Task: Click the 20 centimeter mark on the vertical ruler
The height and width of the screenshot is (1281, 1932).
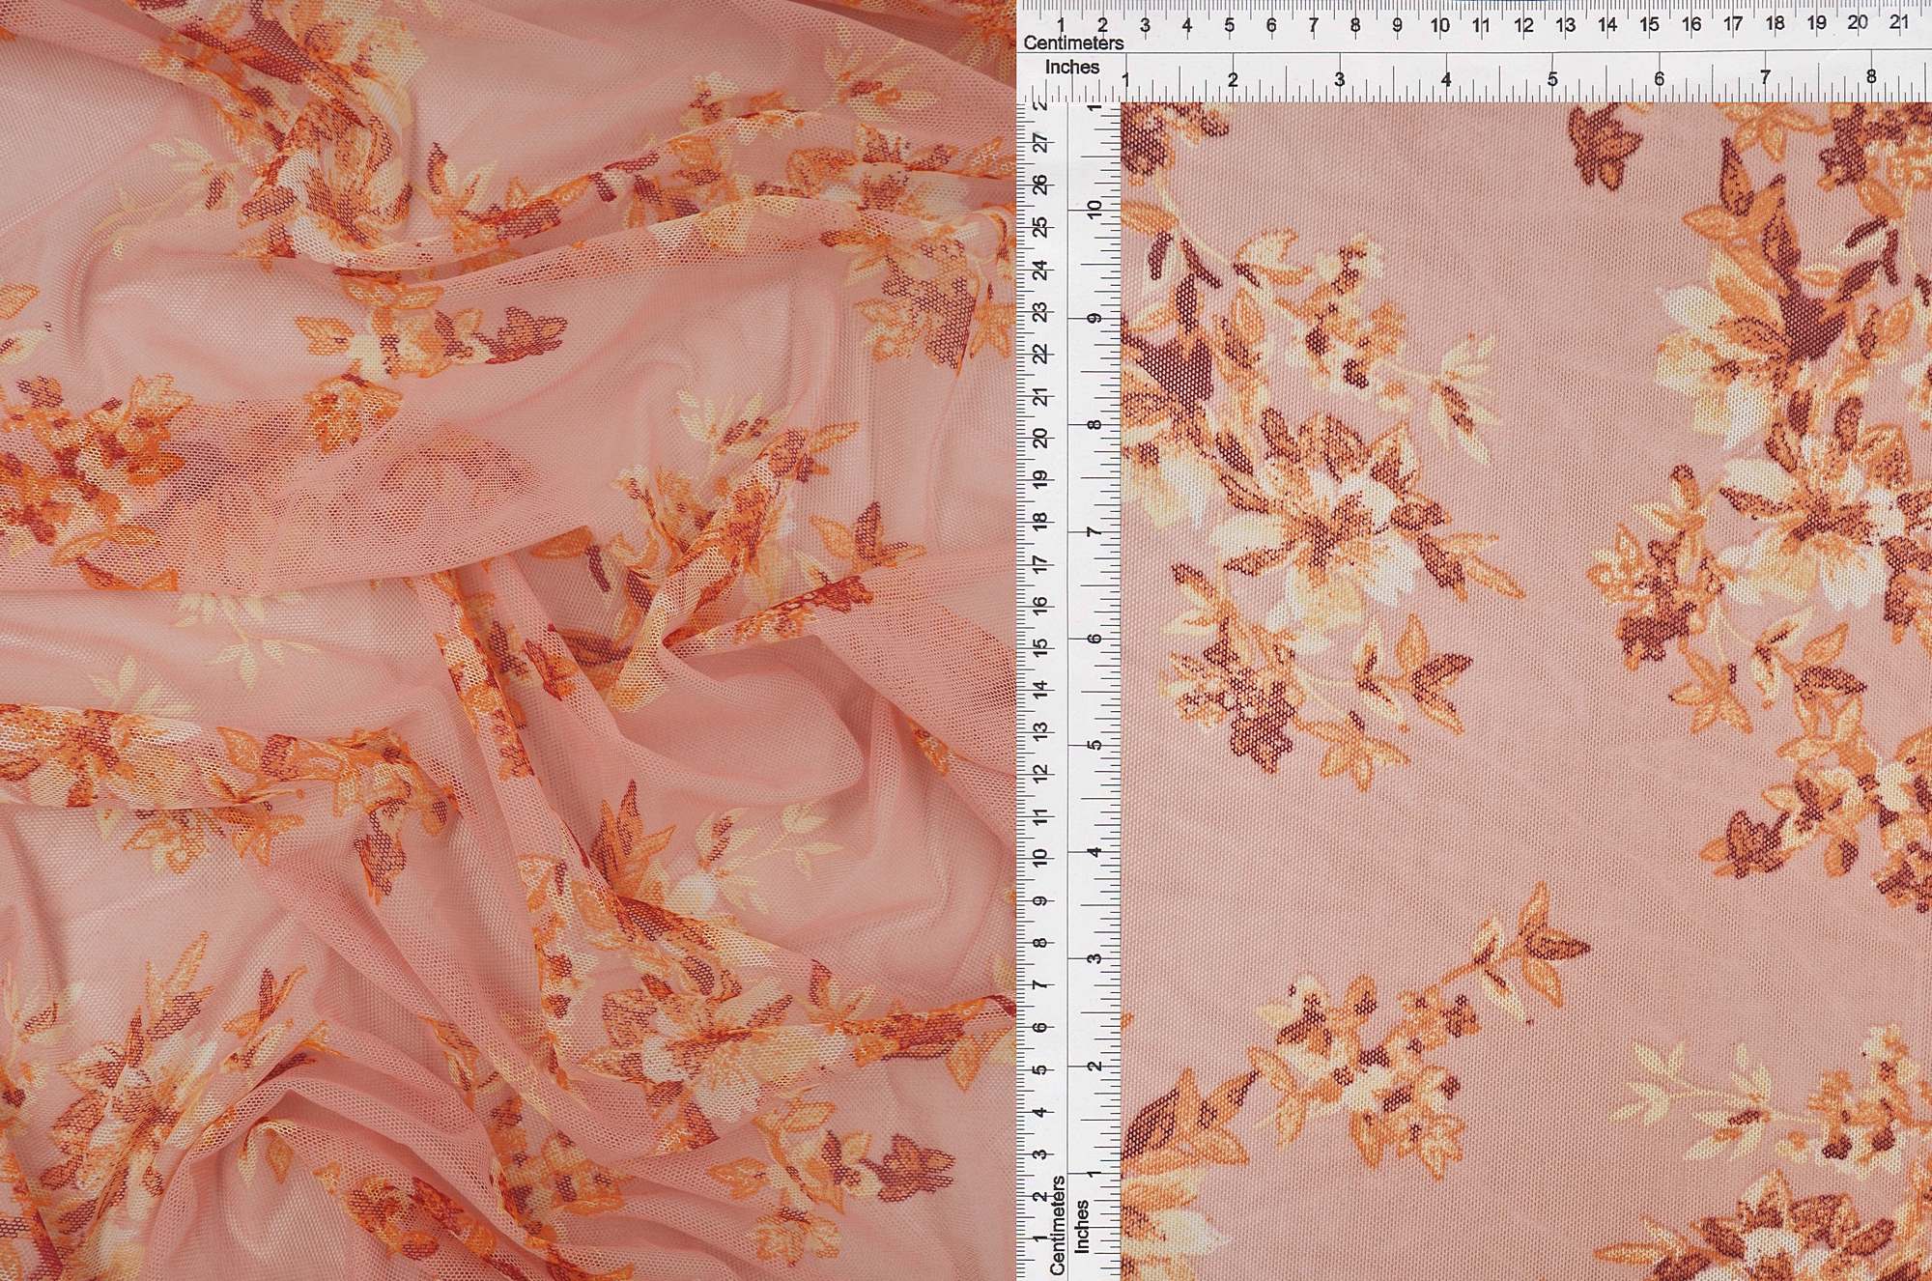Action: click(x=1040, y=437)
